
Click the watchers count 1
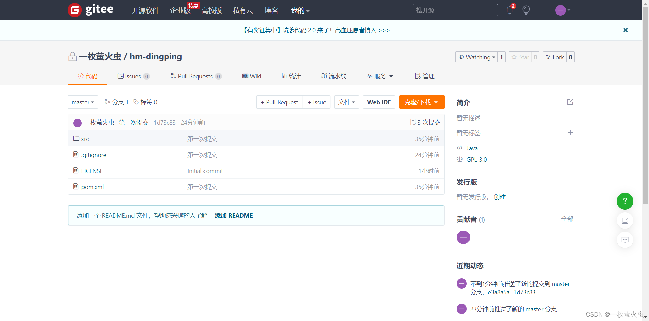coord(501,57)
